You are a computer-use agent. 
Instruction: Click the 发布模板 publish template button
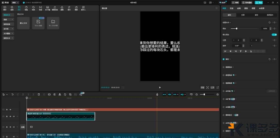247,3
